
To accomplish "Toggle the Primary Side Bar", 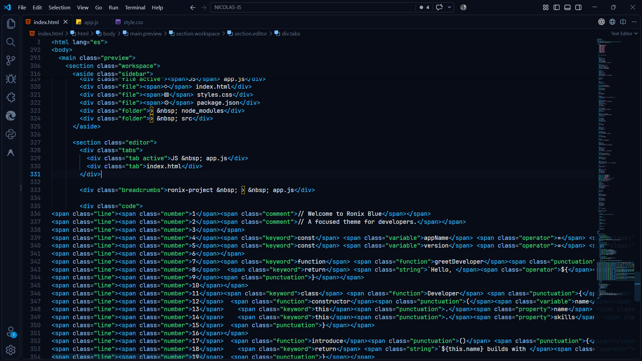I will coord(557,7).
